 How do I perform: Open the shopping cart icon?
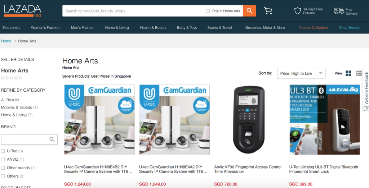point(268,11)
